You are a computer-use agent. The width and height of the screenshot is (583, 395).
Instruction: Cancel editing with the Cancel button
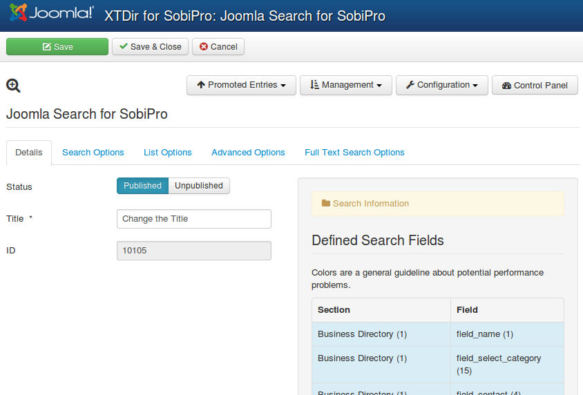click(218, 46)
